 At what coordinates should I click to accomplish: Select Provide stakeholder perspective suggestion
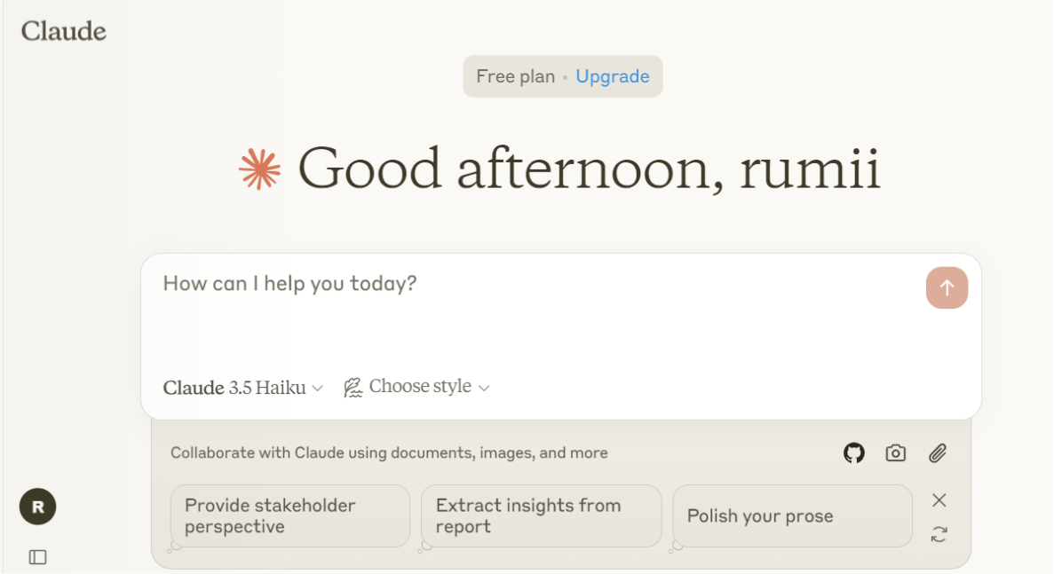[289, 516]
